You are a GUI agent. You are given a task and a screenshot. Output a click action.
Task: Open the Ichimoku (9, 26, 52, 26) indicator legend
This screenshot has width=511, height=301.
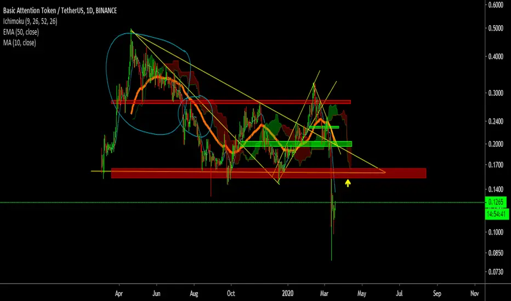tap(30, 21)
